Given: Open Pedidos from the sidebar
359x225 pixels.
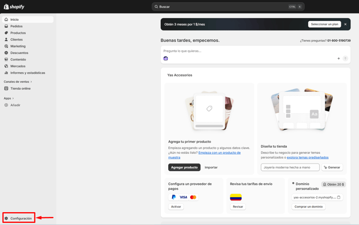Looking at the screenshot, I should [x=16, y=26].
